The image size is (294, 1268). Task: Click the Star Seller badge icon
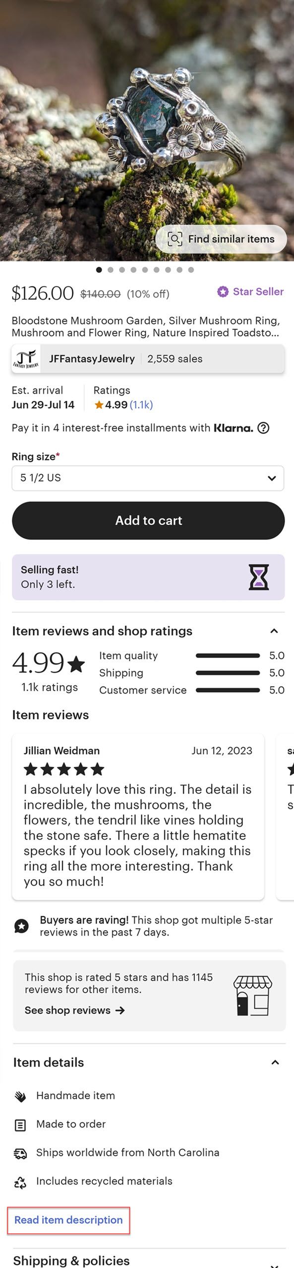[223, 292]
